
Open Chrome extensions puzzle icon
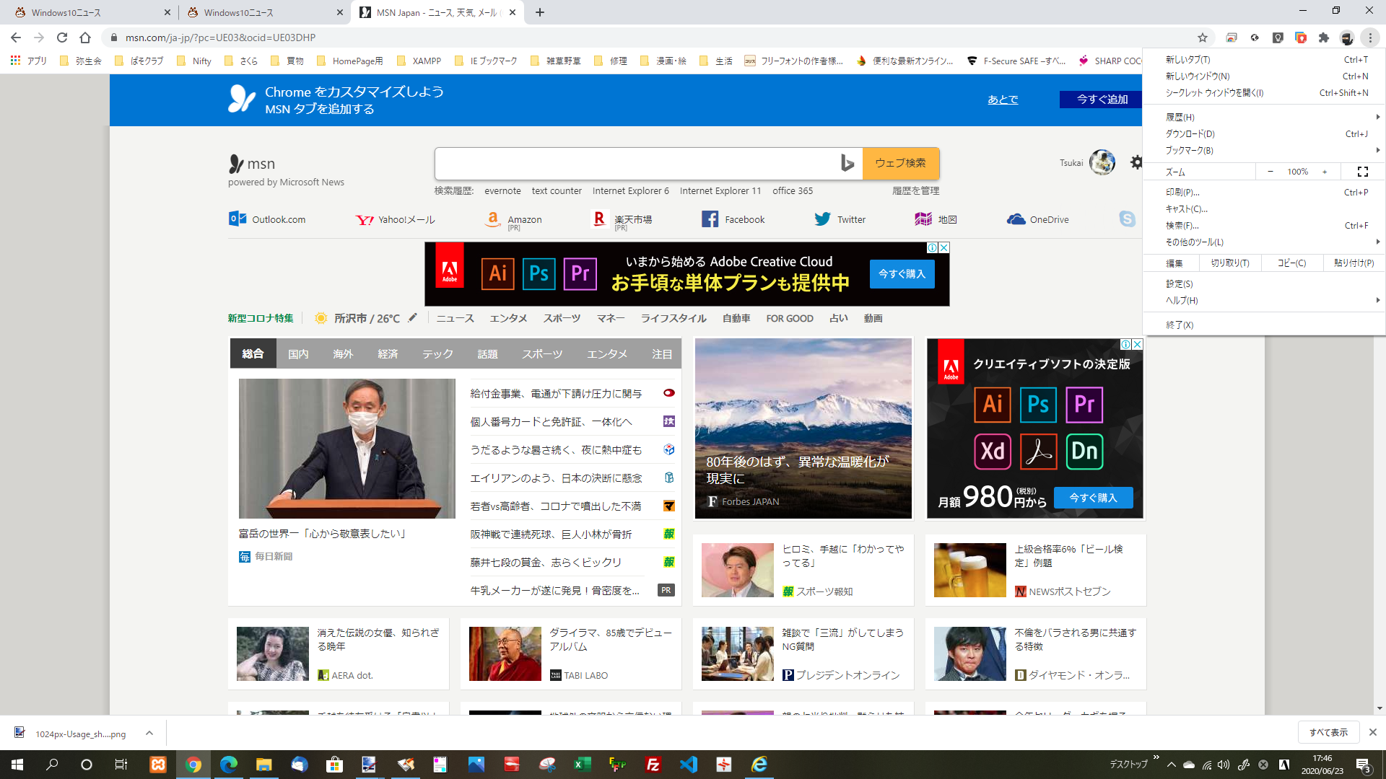pyautogui.click(x=1324, y=38)
